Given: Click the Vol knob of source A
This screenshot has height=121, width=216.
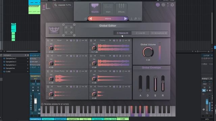Looking at the screenshot, I should tap(51, 48).
